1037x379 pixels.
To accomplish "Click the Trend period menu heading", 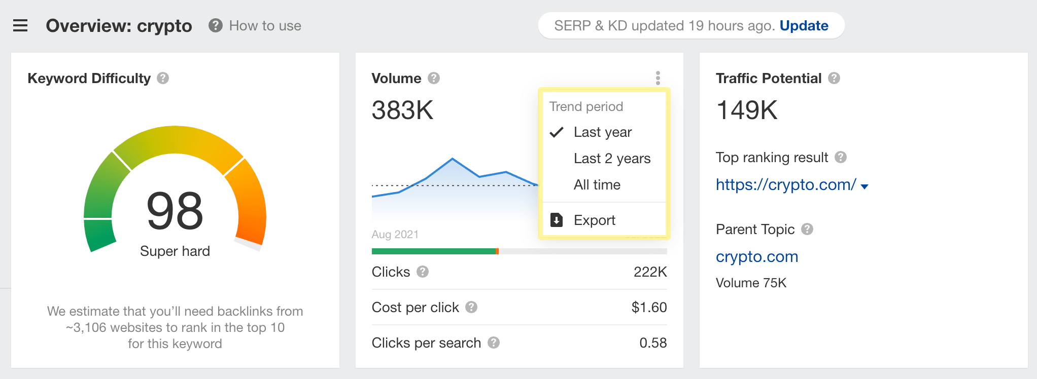I will [586, 106].
